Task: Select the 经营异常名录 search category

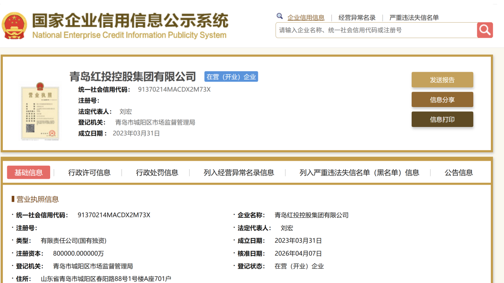Action: tap(357, 18)
